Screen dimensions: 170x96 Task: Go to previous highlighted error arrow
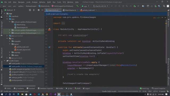(162, 18)
